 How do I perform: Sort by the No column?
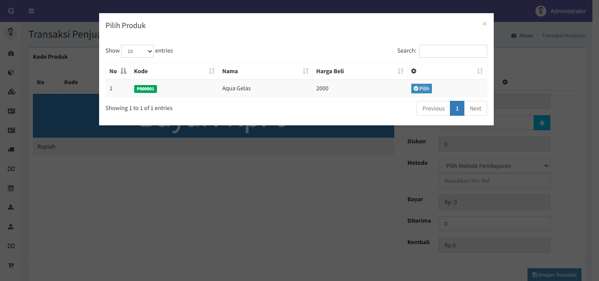coord(118,71)
